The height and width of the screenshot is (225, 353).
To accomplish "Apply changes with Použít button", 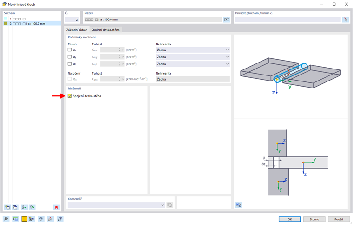I will pyautogui.click(x=339, y=219).
